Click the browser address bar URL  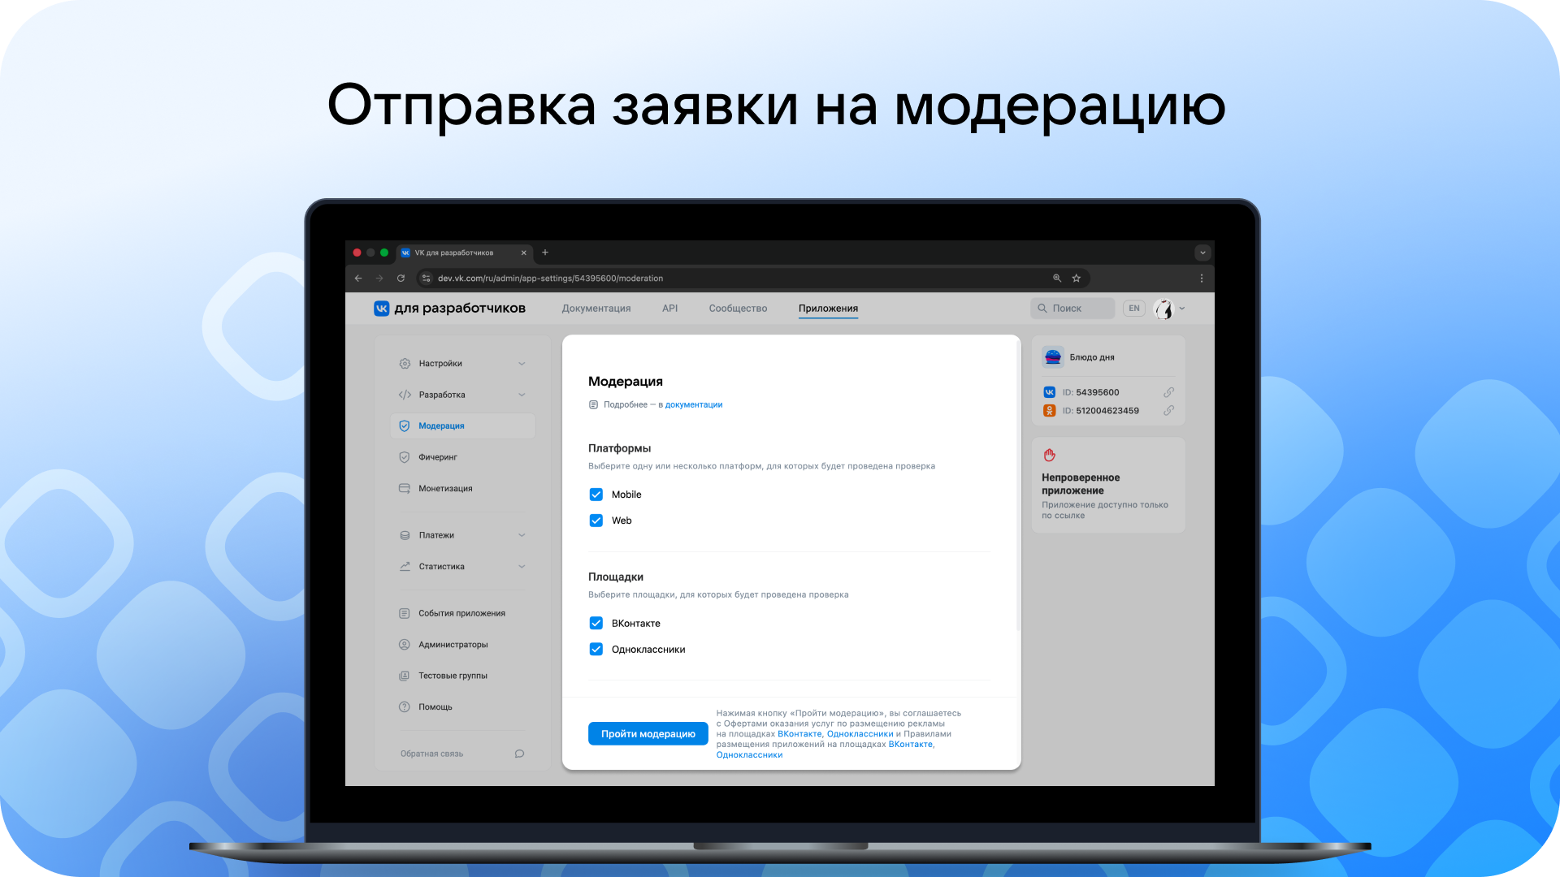pyautogui.click(x=550, y=279)
